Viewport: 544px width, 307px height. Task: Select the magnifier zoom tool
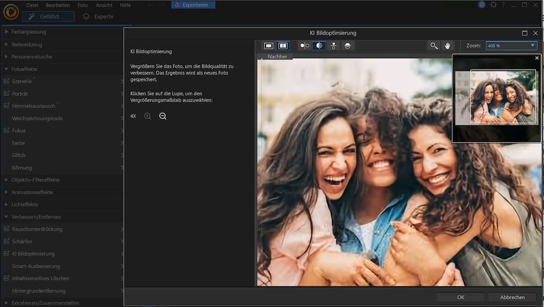(x=434, y=46)
